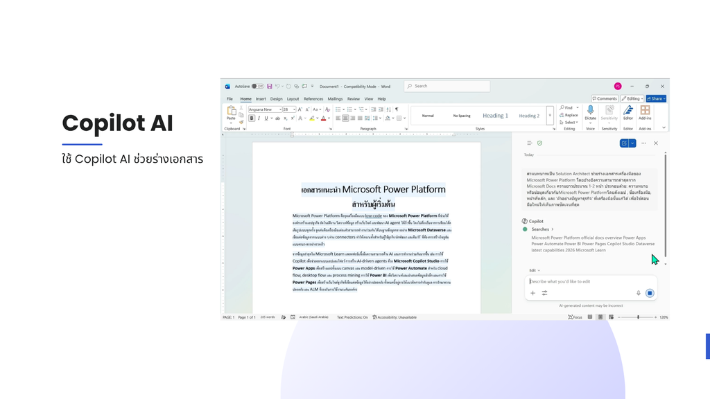This screenshot has width=710, height=399.
Task: Switch to the Mailings tab
Action: click(335, 98)
